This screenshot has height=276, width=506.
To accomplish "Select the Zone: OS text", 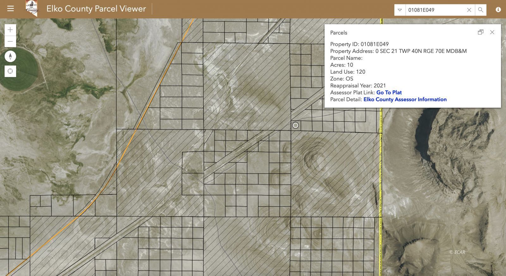I will [x=342, y=79].
